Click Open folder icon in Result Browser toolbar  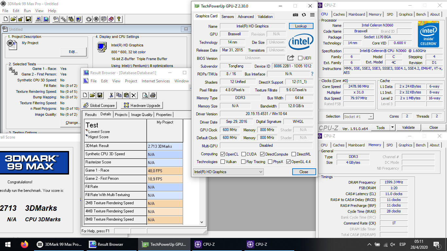pos(93,95)
